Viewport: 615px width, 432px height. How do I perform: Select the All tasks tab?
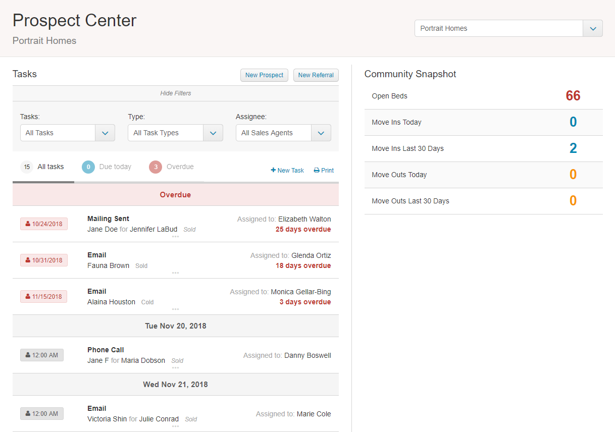click(43, 167)
